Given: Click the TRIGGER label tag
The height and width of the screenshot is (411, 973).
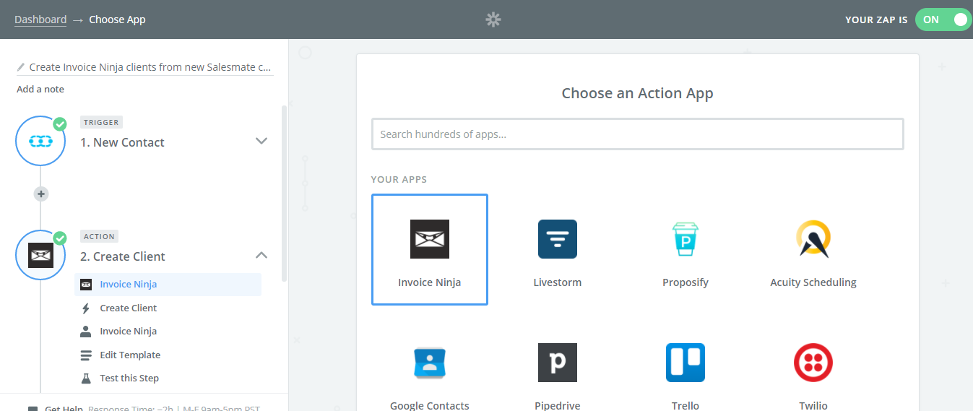Looking at the screenshot, I should tap(101, 122).
